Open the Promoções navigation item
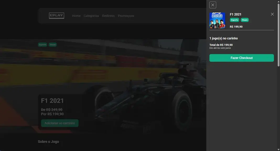Image resolution: width=280 pixels, height=151 pixels. (126, 16)
